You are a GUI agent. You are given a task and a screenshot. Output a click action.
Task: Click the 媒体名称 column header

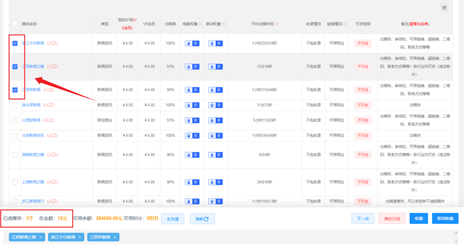tap(29, 24)
